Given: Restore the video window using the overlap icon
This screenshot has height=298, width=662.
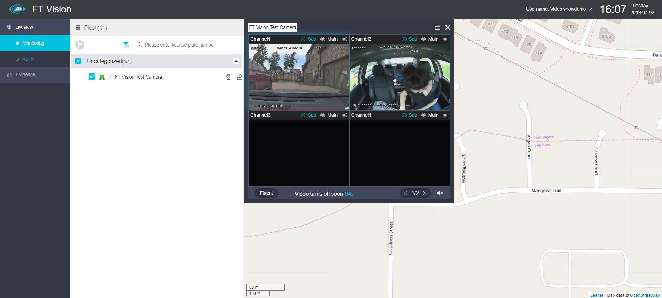Looking at the screenshot, I should [438, 27].
